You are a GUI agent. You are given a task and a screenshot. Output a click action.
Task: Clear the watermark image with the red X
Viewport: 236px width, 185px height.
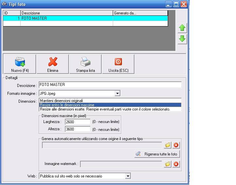176,164
